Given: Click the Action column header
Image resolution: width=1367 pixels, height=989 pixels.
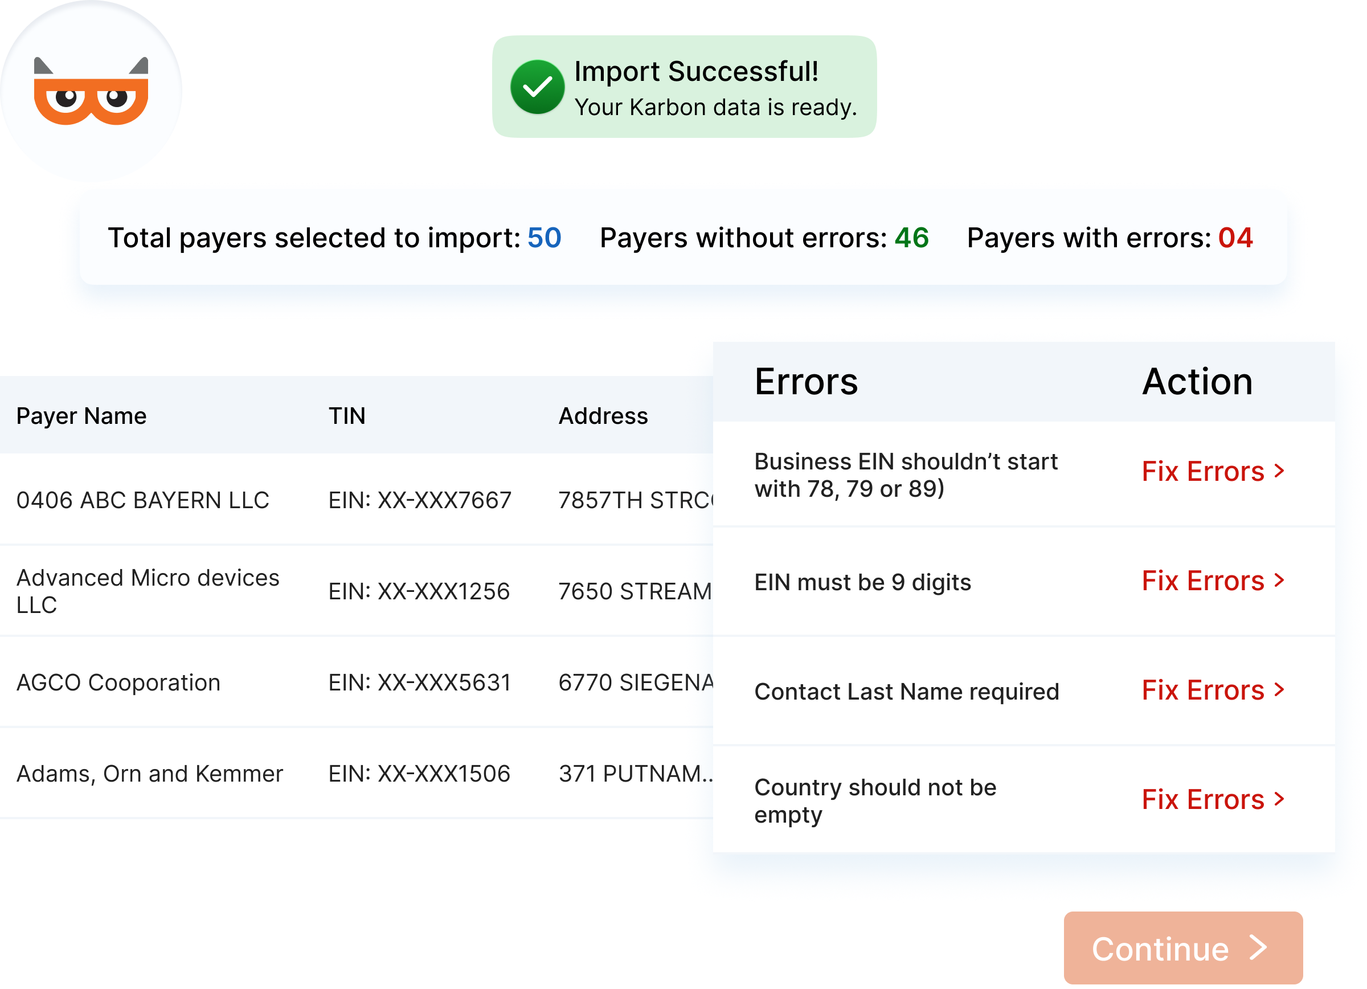Looking at the screenshot, I should click(x=1197, y=382).
